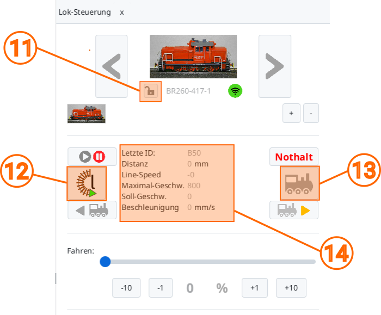Set locomotive direction forward with yellow arrow
The width and height of the screenshot is (381, 315).
[x=294, y=210]
